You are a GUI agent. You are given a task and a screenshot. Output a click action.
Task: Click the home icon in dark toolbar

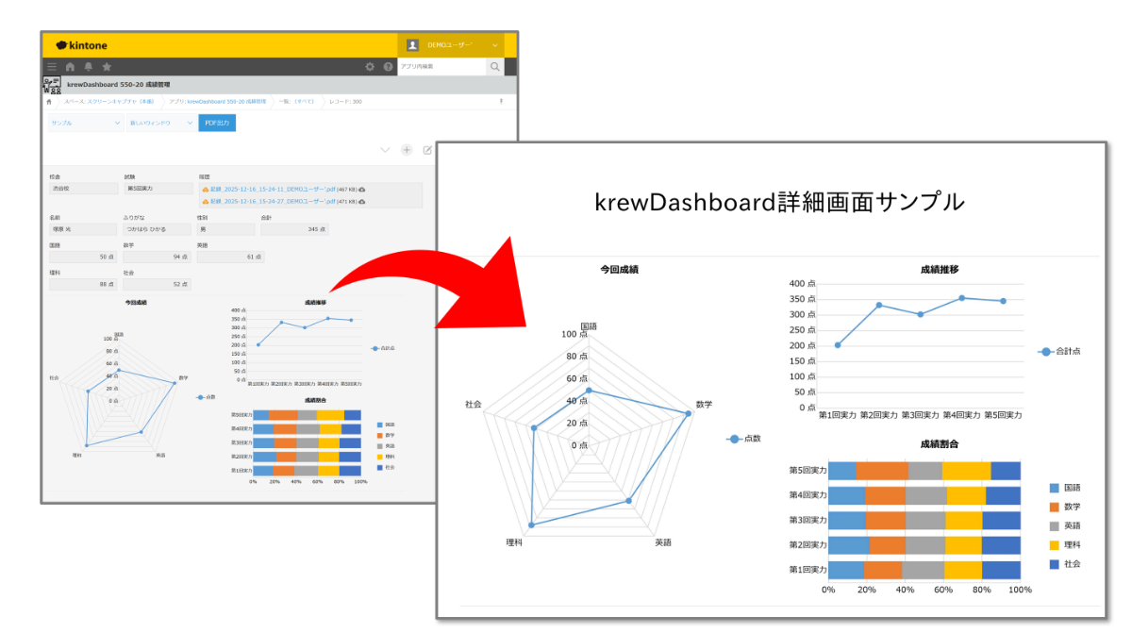[x=70, y=67]
